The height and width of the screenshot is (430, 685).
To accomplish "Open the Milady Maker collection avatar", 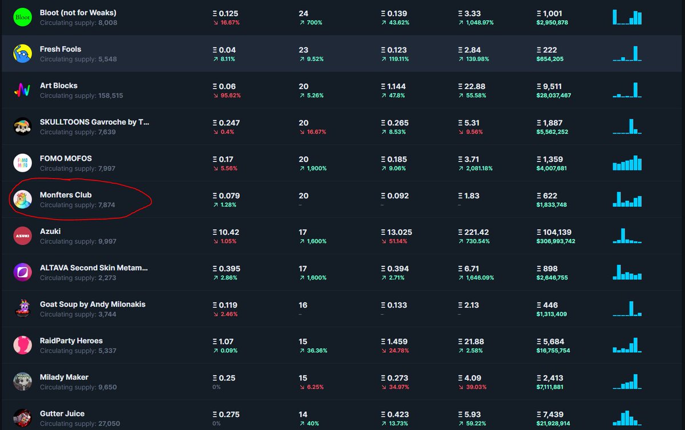I will tap(22, 382).
